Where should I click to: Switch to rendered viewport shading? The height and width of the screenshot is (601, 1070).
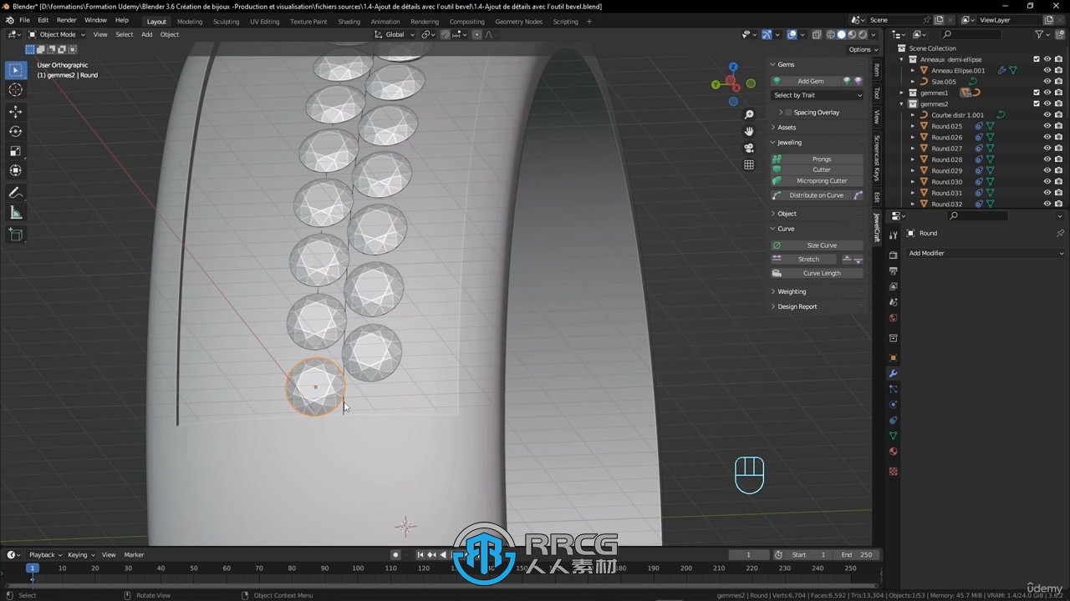pos(862,34)
